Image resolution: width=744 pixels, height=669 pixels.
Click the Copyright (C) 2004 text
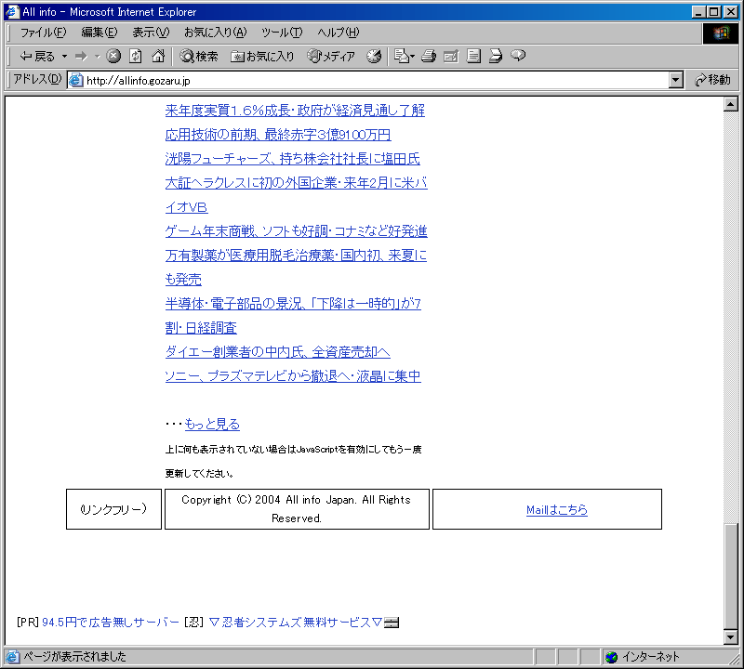296,509
